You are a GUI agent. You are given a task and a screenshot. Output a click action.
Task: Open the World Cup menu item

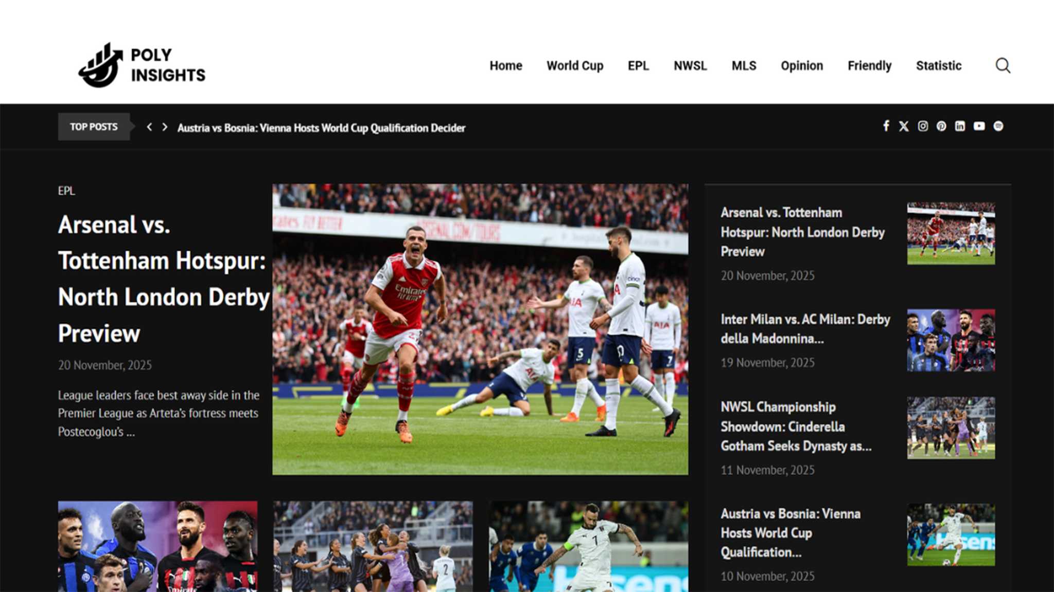coord(574,66)
